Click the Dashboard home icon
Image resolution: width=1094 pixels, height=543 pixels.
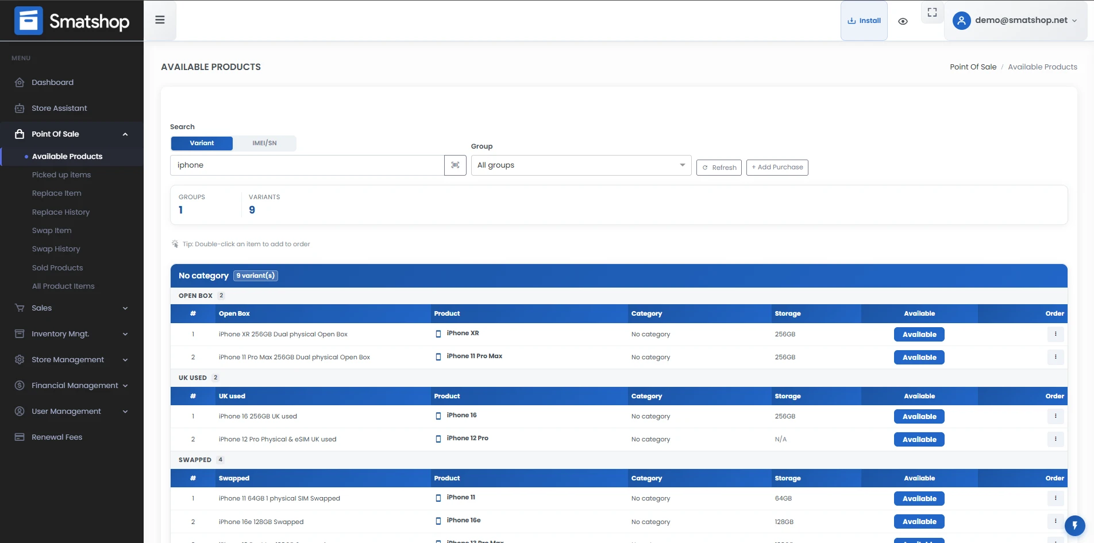tap(20, 83)
